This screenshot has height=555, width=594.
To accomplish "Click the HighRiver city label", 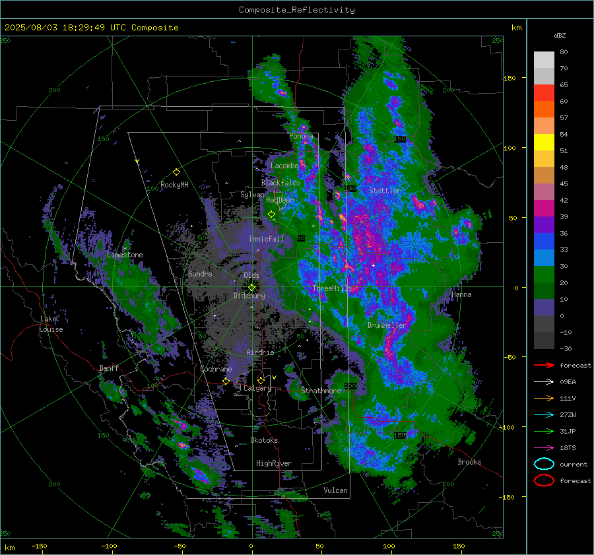I will (x=273, y=463).
